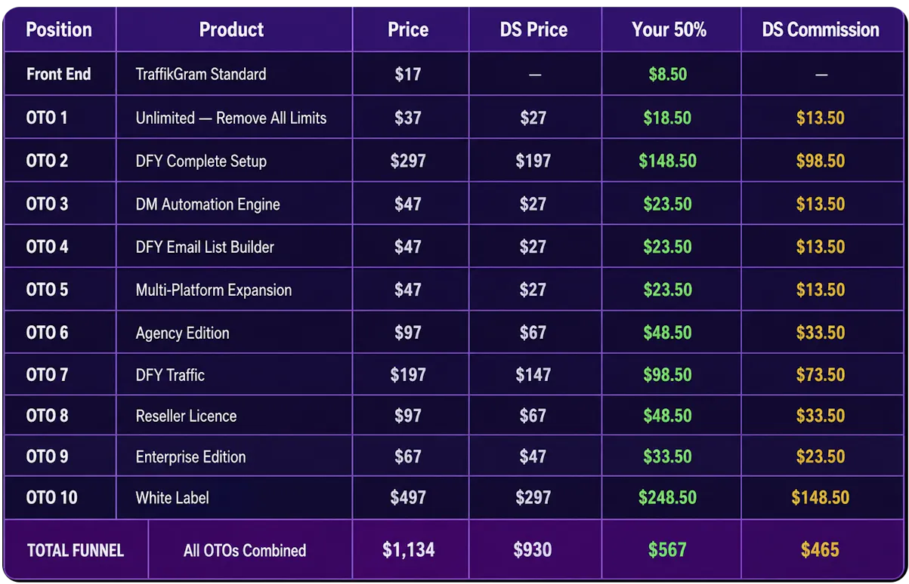Select the DFY Complete Setup product

coord(201,161)
